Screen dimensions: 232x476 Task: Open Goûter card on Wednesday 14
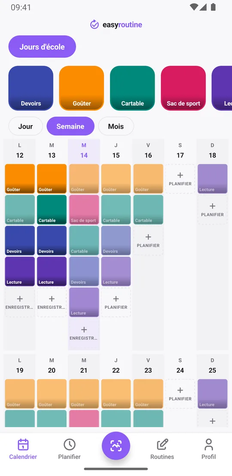click(84, 179)
